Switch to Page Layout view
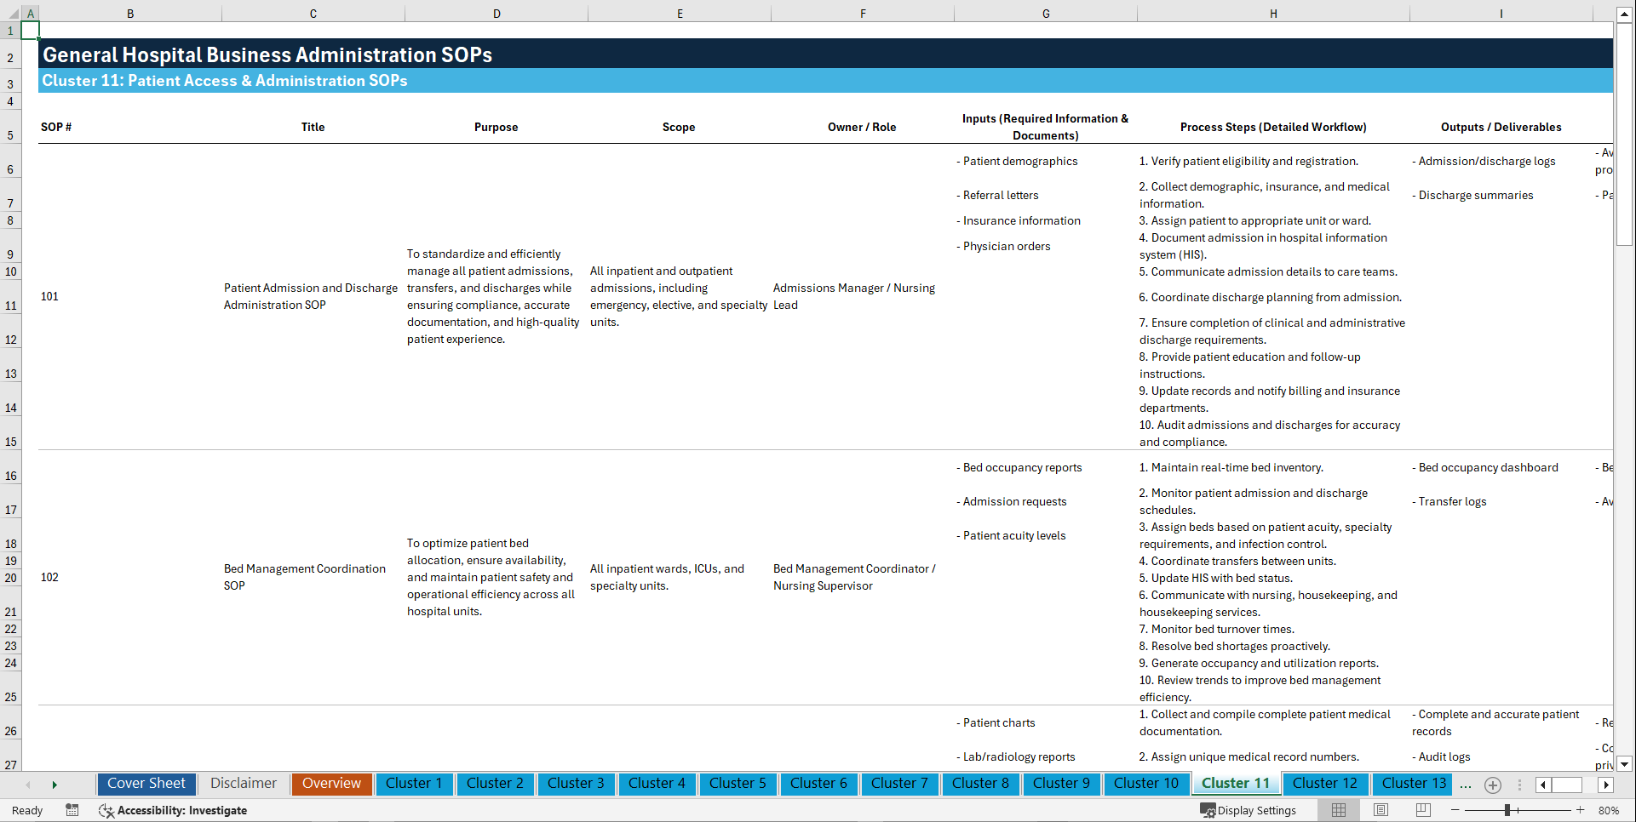This screenshot has width=1636, height=822. (x=1380, y=810)
